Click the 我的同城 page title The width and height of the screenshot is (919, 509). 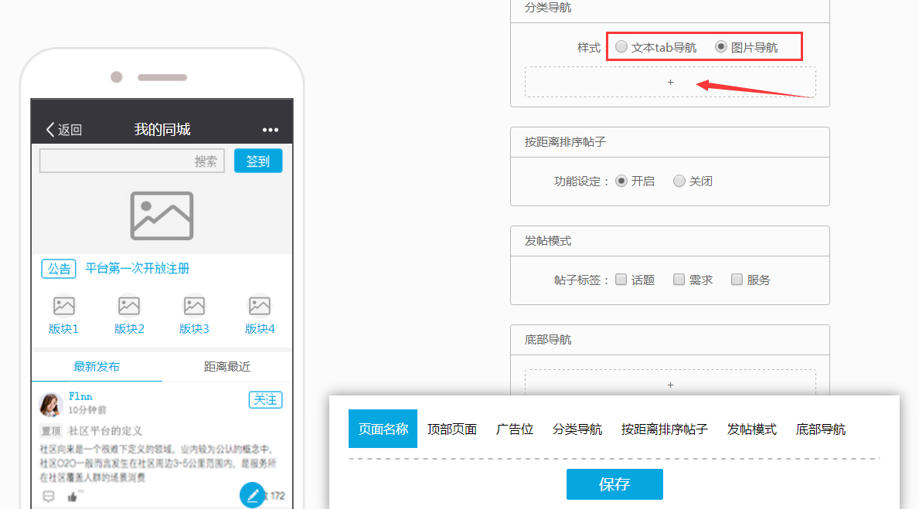162,130
